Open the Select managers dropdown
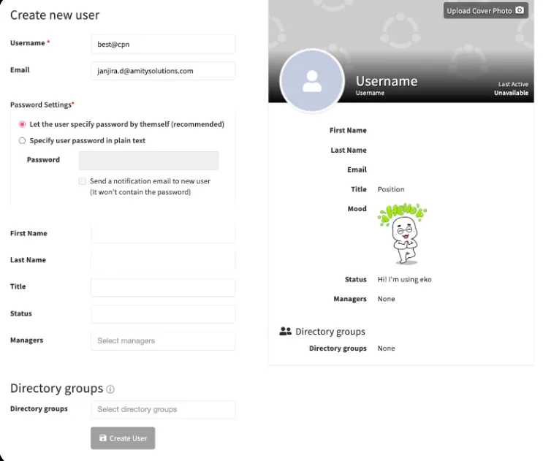Image resolution: width=543 pixels, height=461 pixels. (163, 341)
